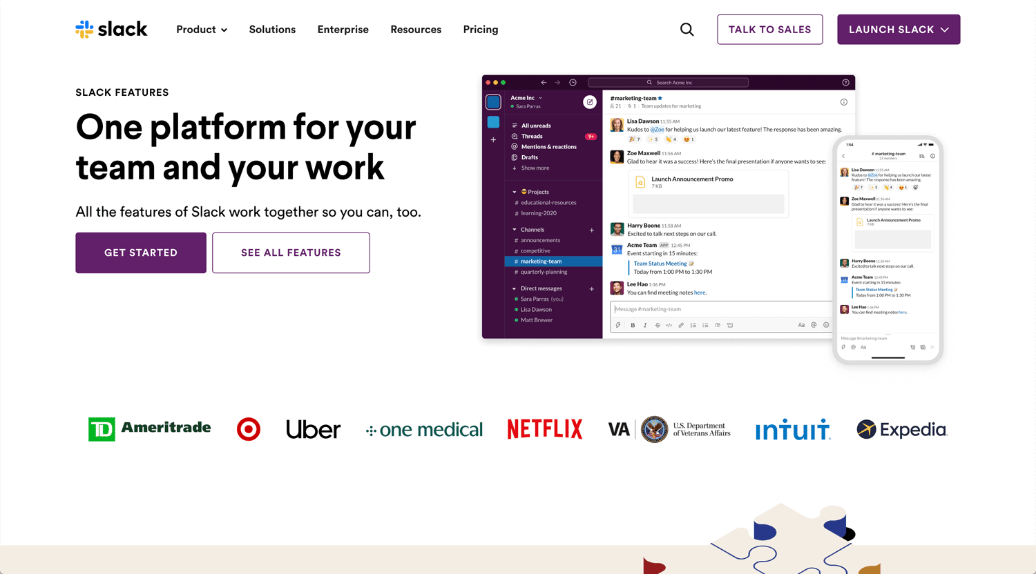Select the educational-resources channel
This screenshot has width=1036, height=574.
tap(546, 202)
